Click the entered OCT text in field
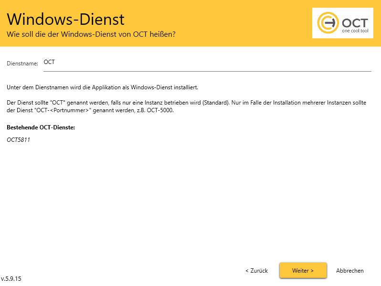381x286 pixels. click(x=49, y=62)
